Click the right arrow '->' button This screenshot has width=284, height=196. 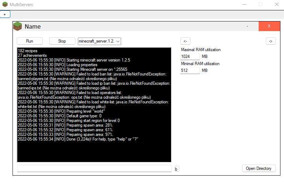coord(270,41)
